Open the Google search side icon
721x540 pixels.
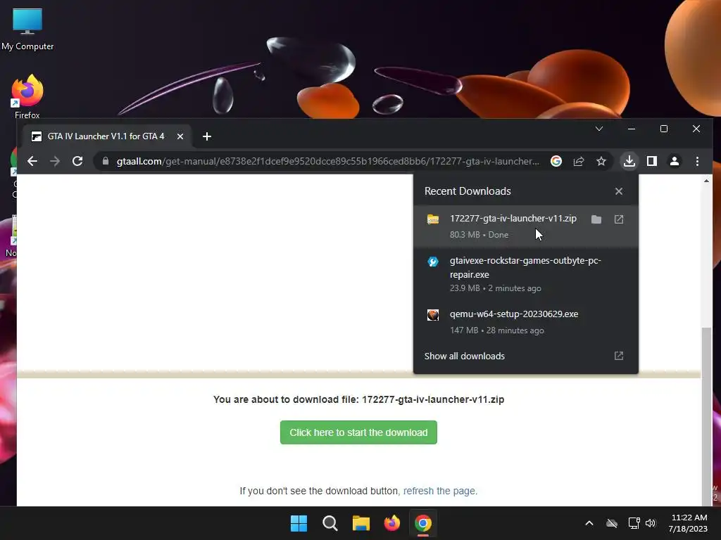556,161
